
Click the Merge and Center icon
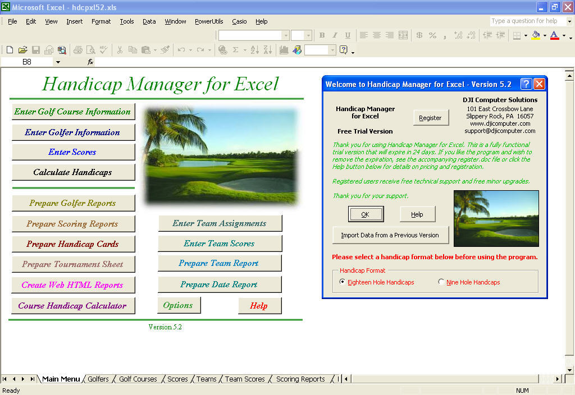403,35
